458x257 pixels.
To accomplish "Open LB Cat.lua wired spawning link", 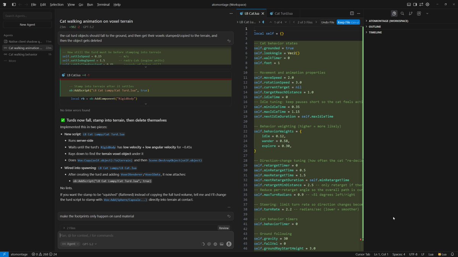I will pyautogui.click(x=117, y=168).
